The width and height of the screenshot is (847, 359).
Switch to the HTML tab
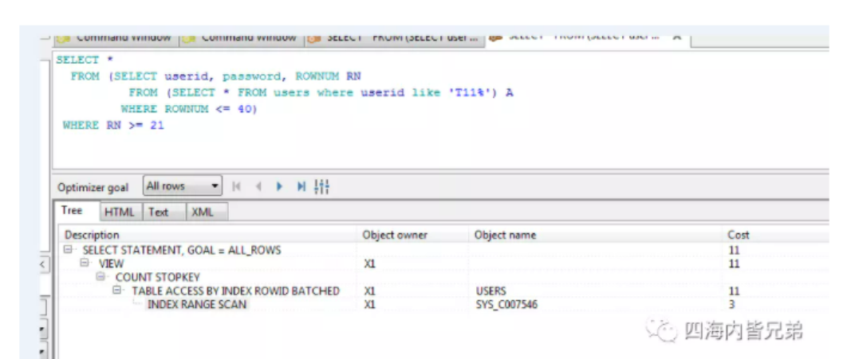tap(120, 212)
